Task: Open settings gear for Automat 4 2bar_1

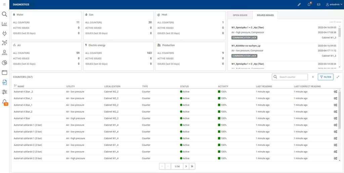Action: coord(336,98)
